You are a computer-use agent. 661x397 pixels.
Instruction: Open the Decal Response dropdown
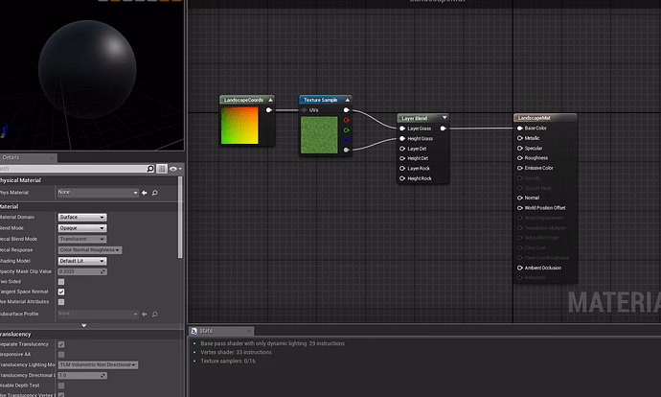[x=90, y=250]
